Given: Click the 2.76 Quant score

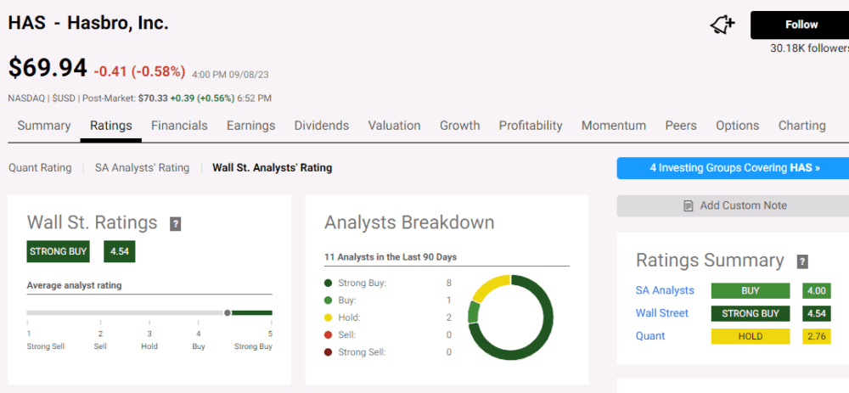Looking at the screenshot, I should pyautogui.click(x=817, y=336).
